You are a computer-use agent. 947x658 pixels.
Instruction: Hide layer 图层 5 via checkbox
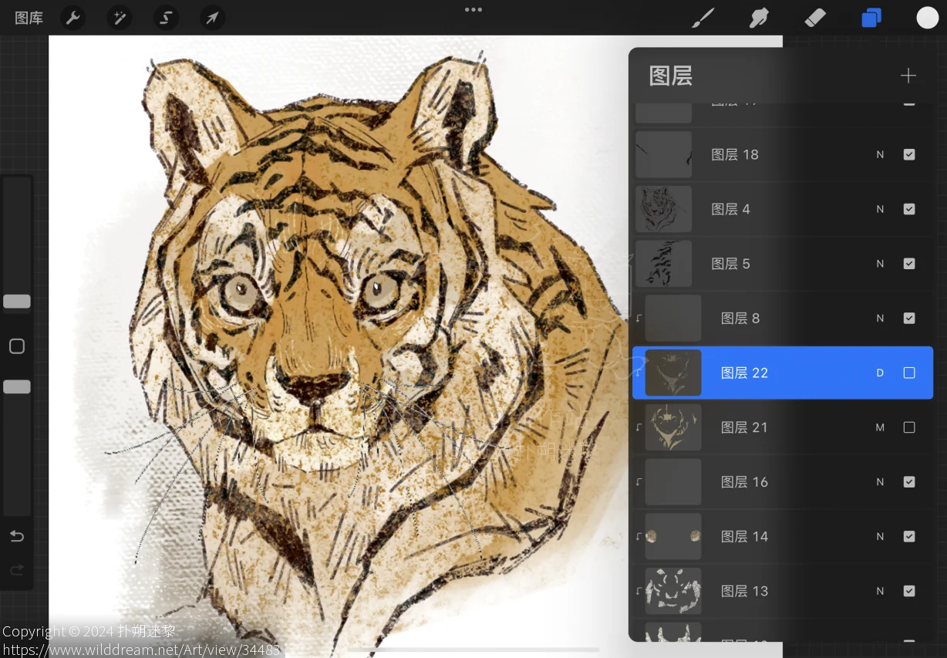pos(909,264)
